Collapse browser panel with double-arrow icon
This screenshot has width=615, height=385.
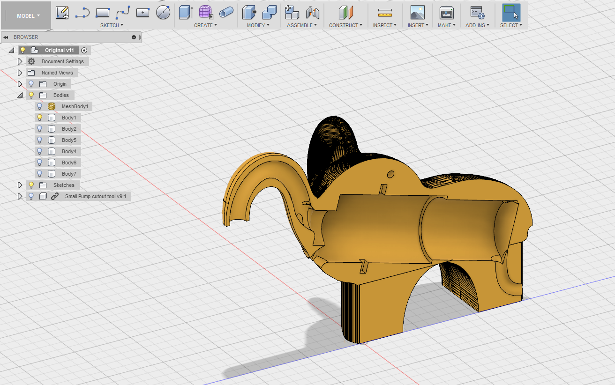[6, 37]
